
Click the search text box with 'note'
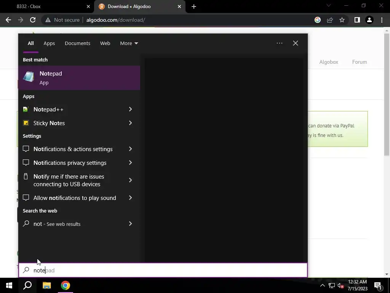point(163,270)
